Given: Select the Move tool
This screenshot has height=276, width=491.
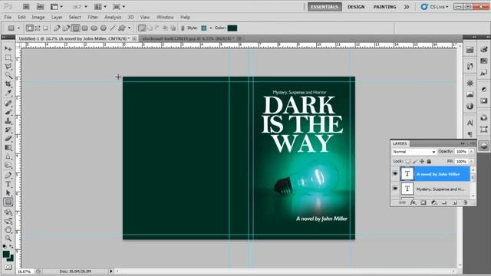Looking at the screenshot, I should coord(8,49).
